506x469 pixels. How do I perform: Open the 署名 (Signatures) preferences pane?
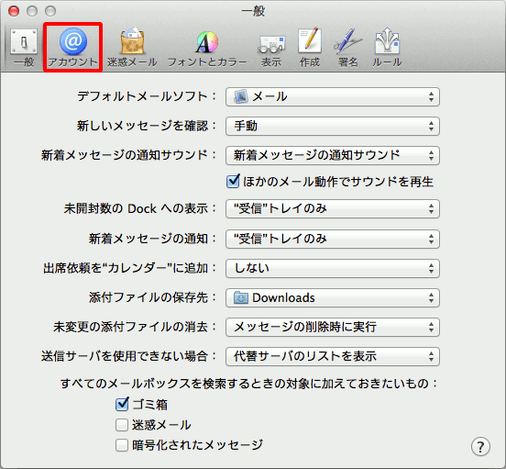coord(348,47)
